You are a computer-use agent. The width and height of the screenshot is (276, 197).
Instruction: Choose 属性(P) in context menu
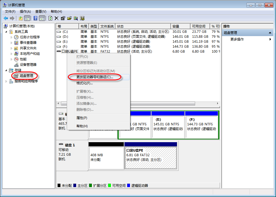[99, 118]
